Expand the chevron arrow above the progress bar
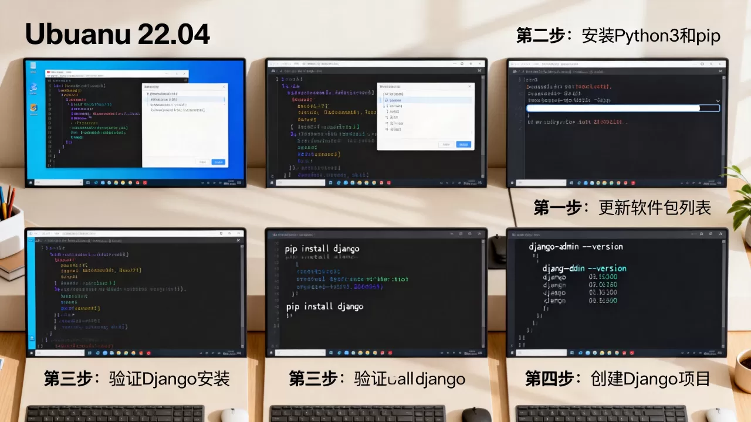This screenshot has width=751, height=422. click(x=718, y=101)
